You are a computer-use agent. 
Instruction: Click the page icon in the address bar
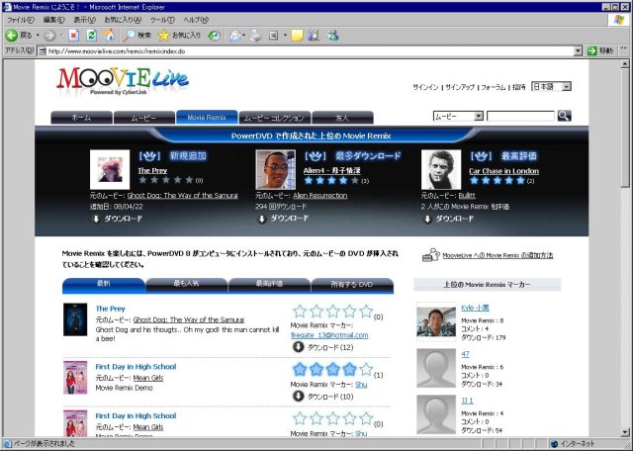42,51
